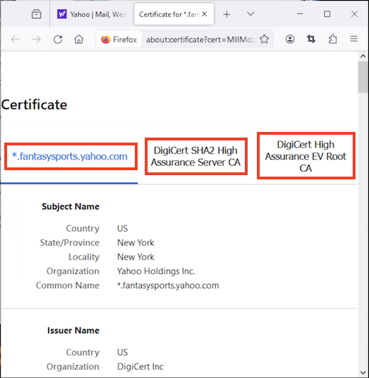Go back to previous page

15,39
